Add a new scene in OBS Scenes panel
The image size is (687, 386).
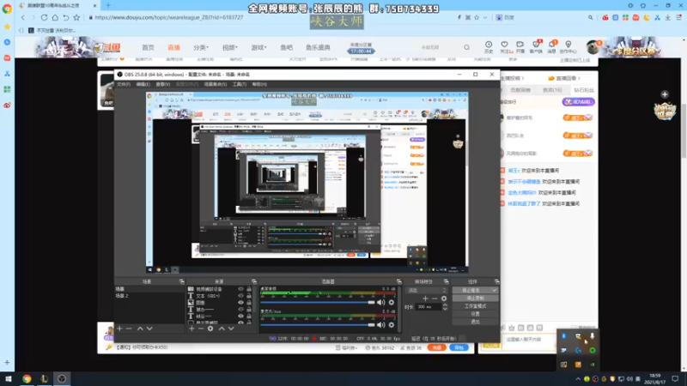pos(119,329)
